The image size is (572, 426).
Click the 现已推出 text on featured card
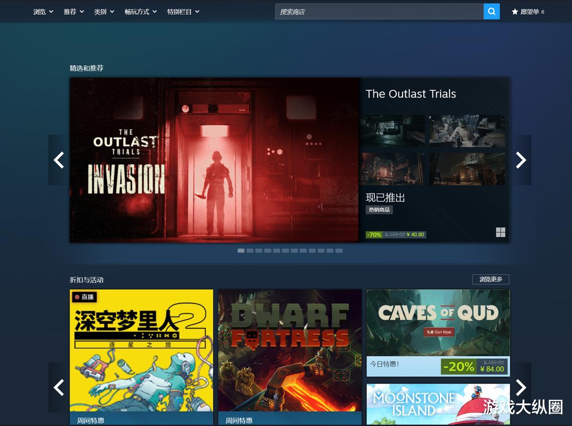tap(385, 198)
